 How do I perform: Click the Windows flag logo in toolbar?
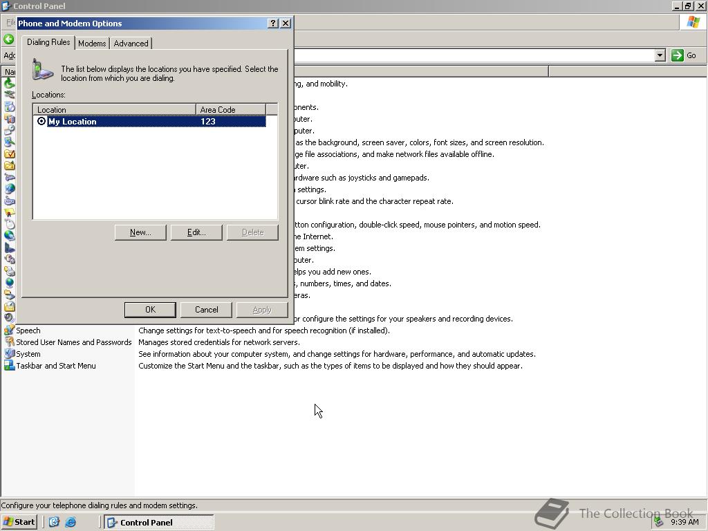693,21
